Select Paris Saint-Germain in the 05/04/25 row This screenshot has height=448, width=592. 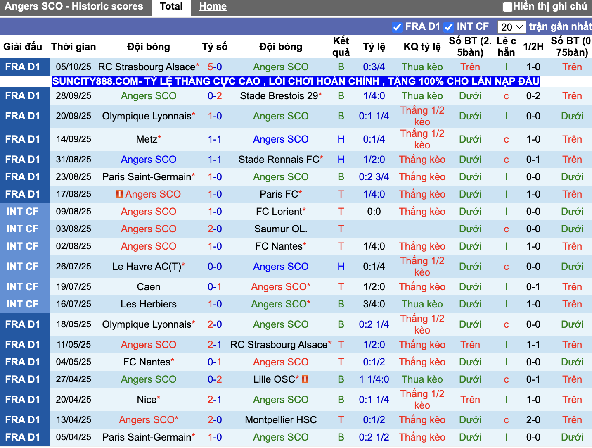point(147,437)
